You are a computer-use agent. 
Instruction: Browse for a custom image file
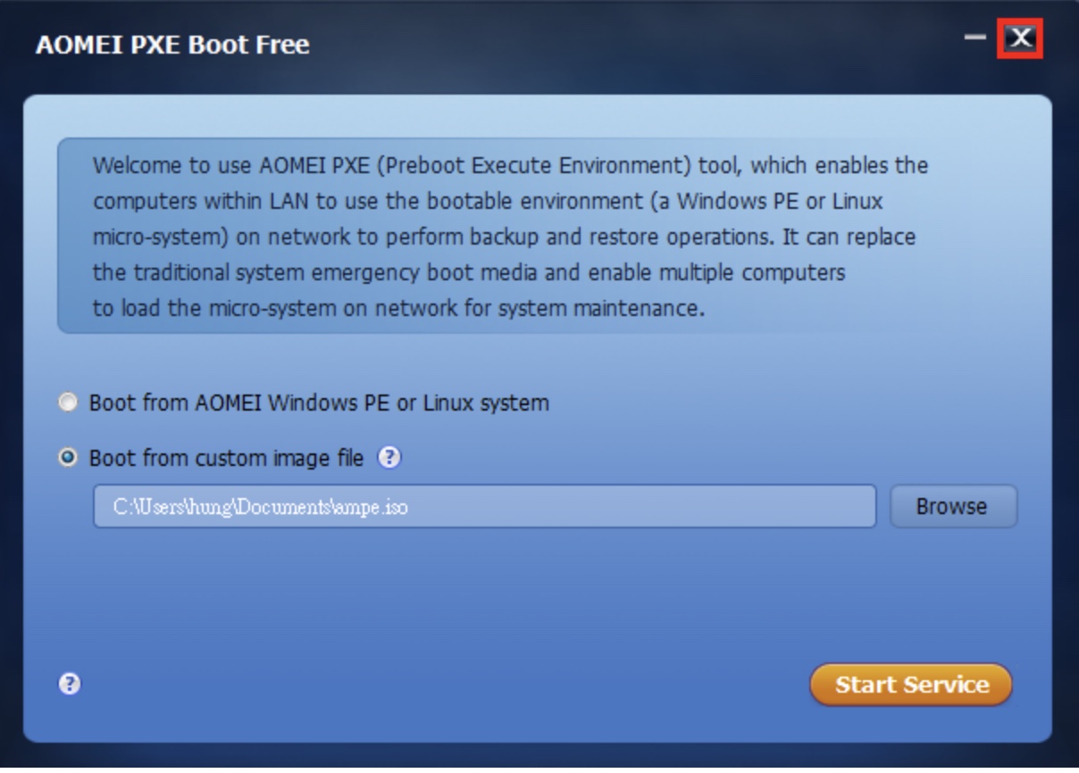coord(953,506)
